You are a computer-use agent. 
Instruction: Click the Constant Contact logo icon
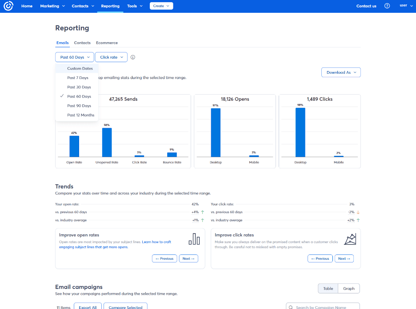tap(8, 6)
